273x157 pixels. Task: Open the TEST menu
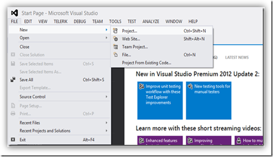132,21
